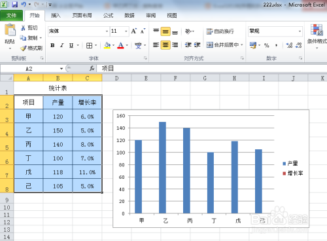The width and height of the screenshot is (327, 241).
Task: Toggle Bold formatting
Action: tap(52, 45)
